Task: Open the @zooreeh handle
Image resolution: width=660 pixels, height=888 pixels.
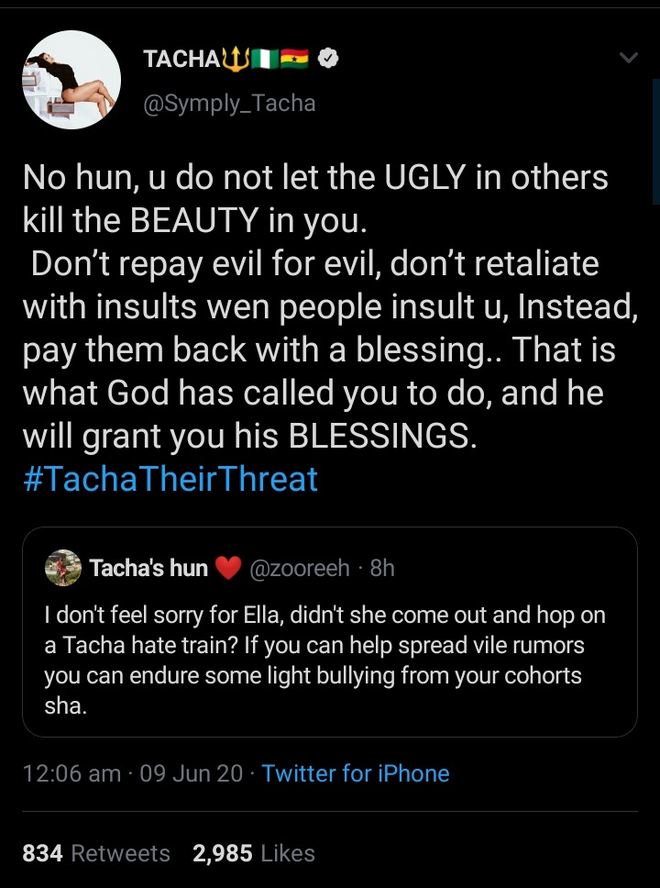Action: click(300, 569)
